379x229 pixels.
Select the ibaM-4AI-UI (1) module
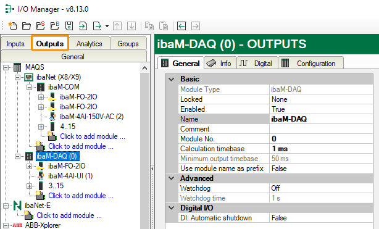70,176
